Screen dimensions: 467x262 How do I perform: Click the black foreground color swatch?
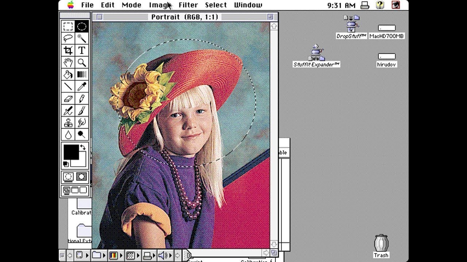[71, 152]
